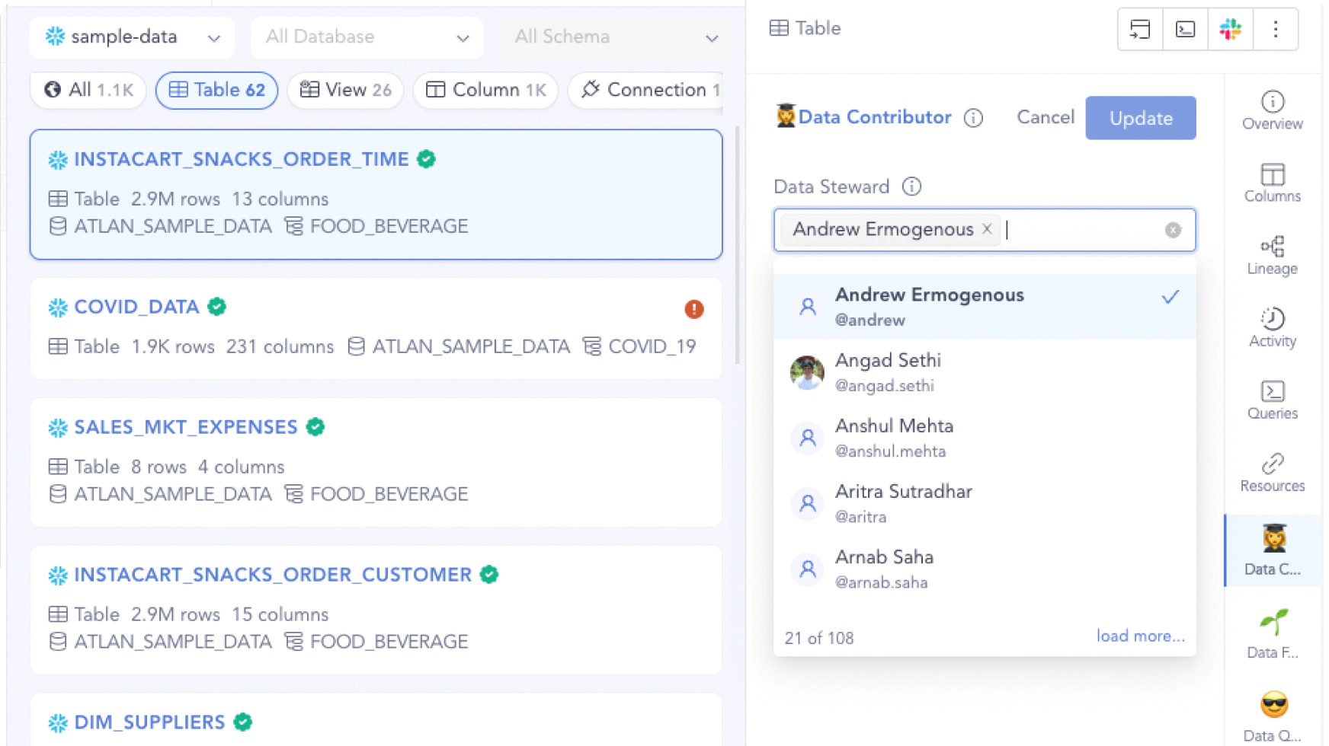This screenshot has width=1329, height=746.
Task: Click the Update button
Action: click(x=1140, y=118)
